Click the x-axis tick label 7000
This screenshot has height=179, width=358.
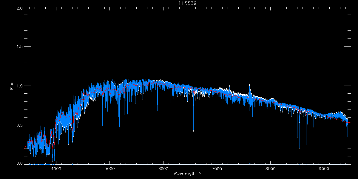point(217,169)
